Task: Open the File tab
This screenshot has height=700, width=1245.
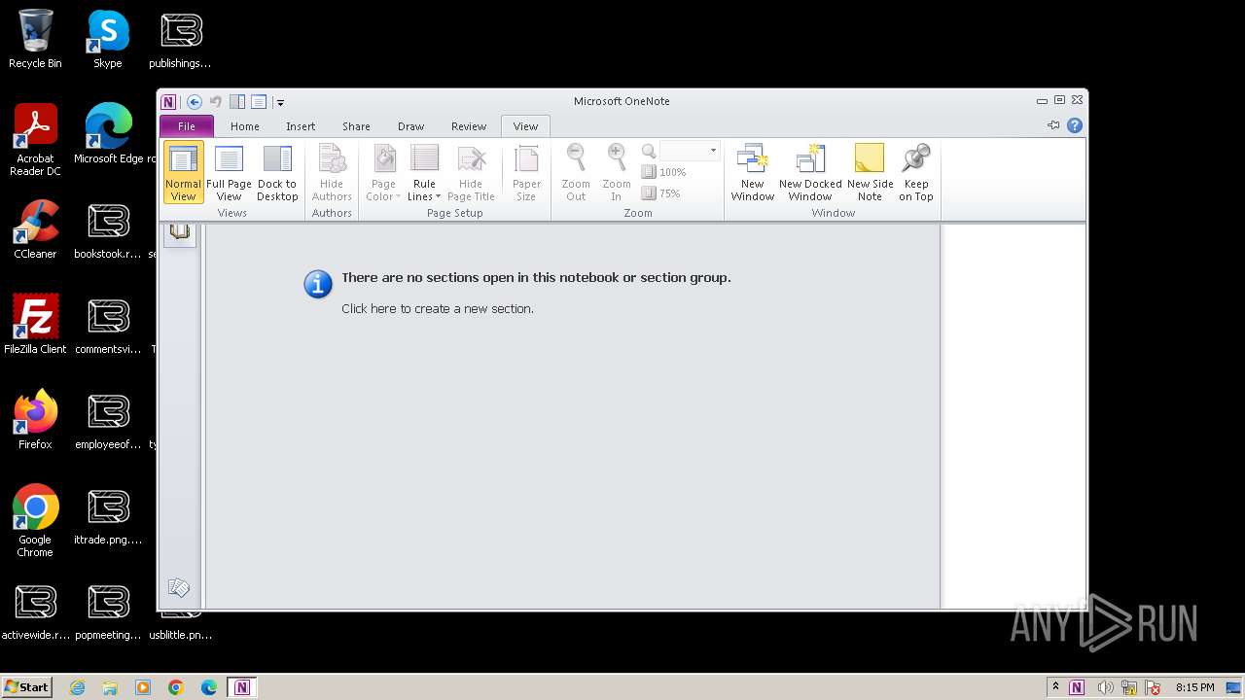Action: pos(187,126)
